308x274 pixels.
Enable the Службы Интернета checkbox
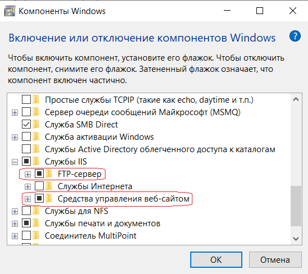(39, 186)
